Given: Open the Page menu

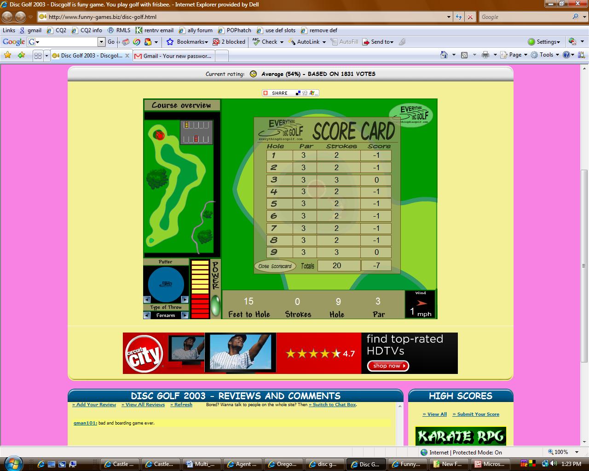Looking at the screenshot, I should [x=514, y=55].
